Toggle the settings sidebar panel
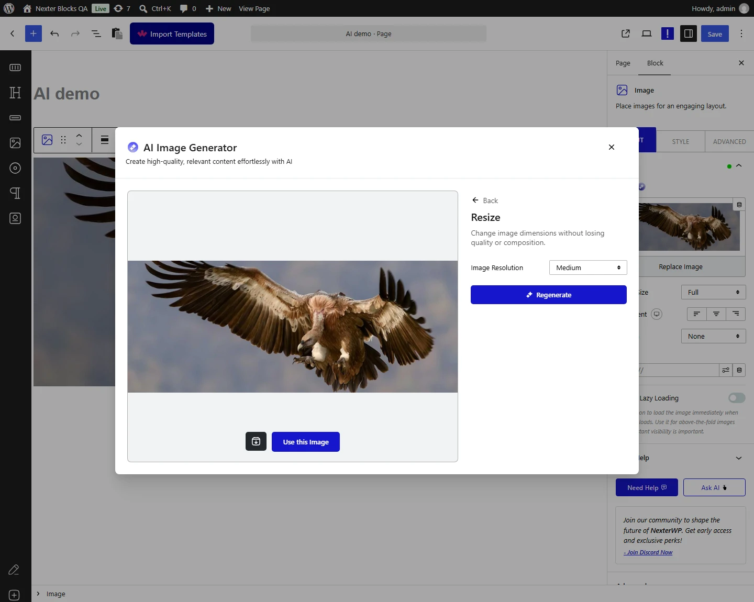754x602 pixels. coord(689,34)
